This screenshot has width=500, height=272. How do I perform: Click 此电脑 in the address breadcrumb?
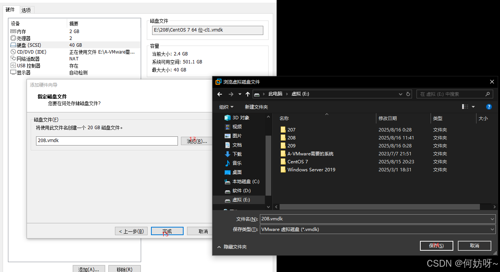point(275,94)
